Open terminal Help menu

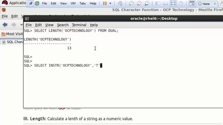(x=94, y=25)
